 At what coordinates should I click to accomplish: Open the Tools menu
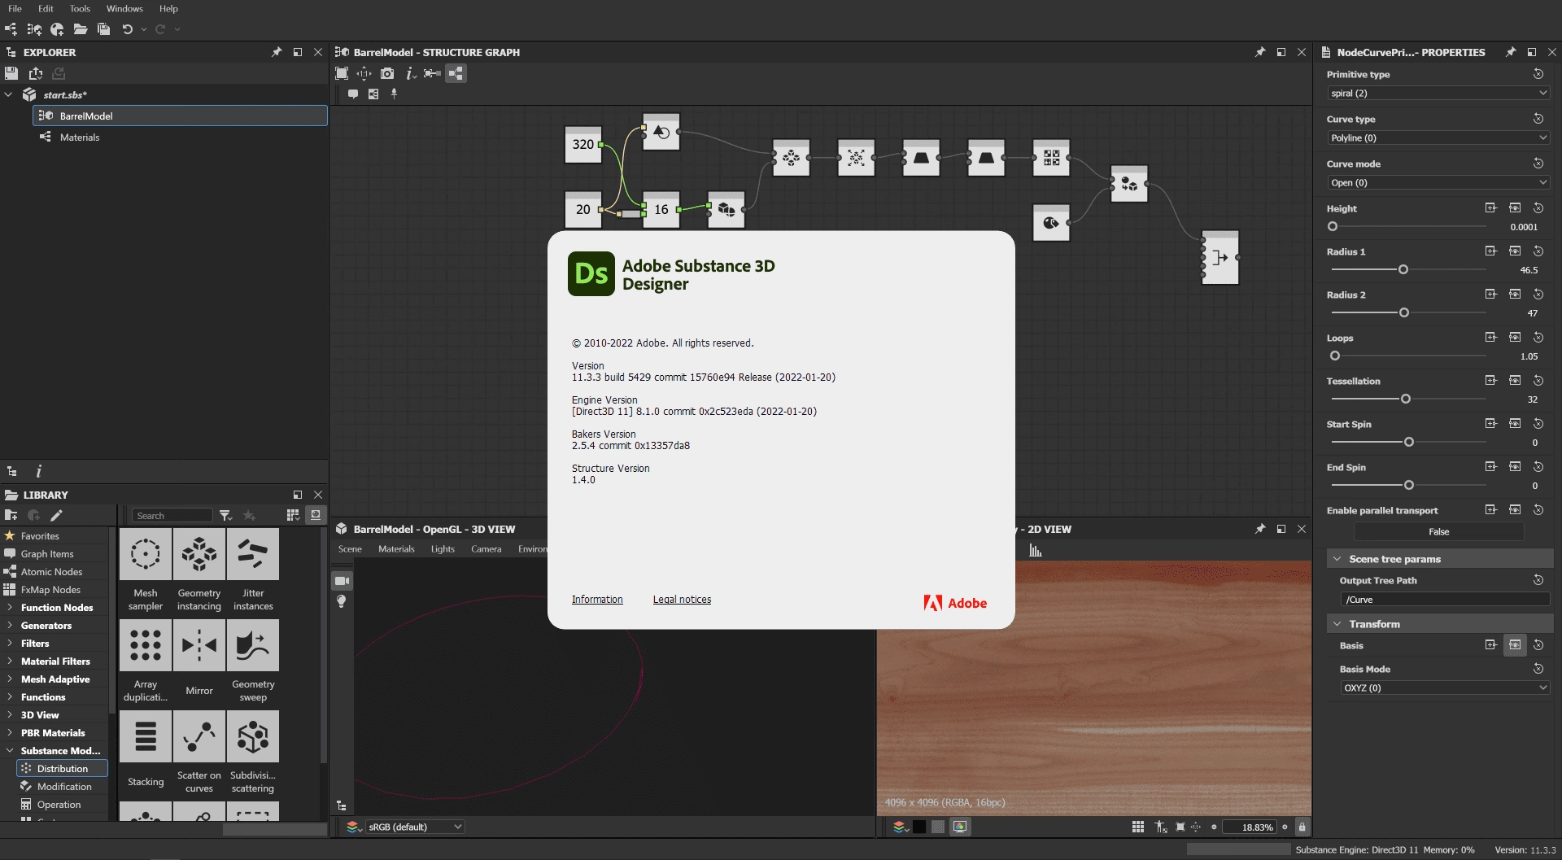point(80,8)
